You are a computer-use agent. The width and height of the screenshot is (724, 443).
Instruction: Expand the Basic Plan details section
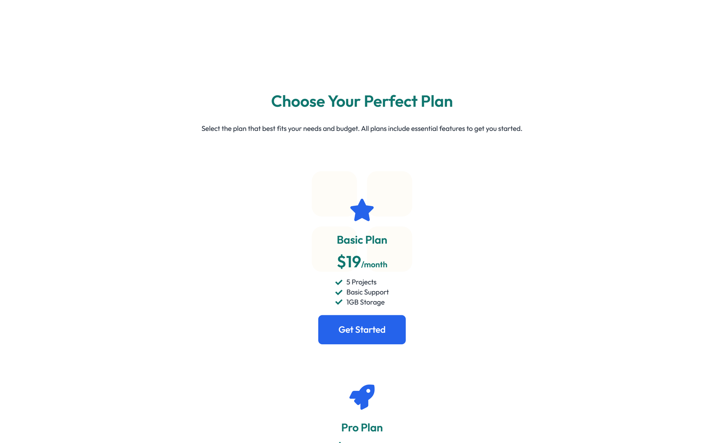pyautogui.click(x=362, y=240)
